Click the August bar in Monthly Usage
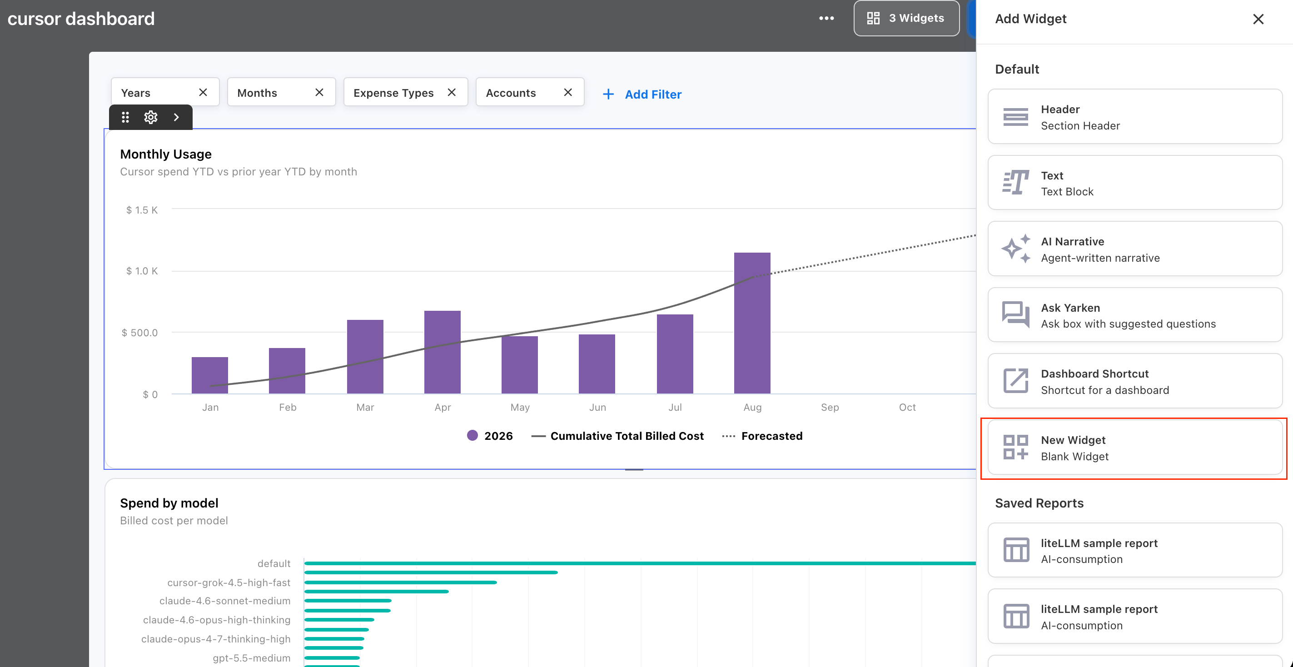The width and height of the screenshot is (1293, 667). tap(752, 323)
